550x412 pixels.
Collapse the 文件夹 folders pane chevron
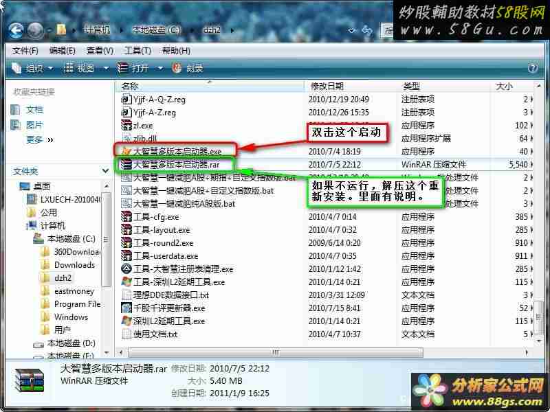105,171
